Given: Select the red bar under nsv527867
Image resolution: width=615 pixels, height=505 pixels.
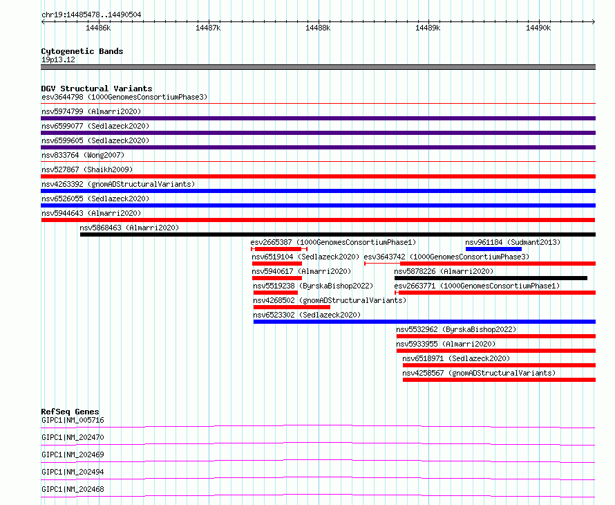Looking at the screenshot, I should tap(318, 176).
